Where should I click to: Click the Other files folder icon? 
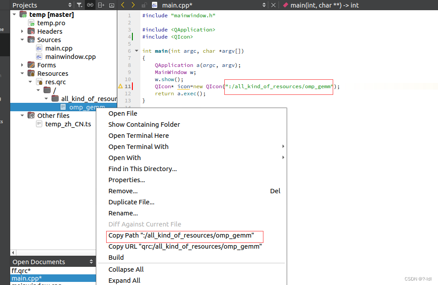tap(31, 115)
